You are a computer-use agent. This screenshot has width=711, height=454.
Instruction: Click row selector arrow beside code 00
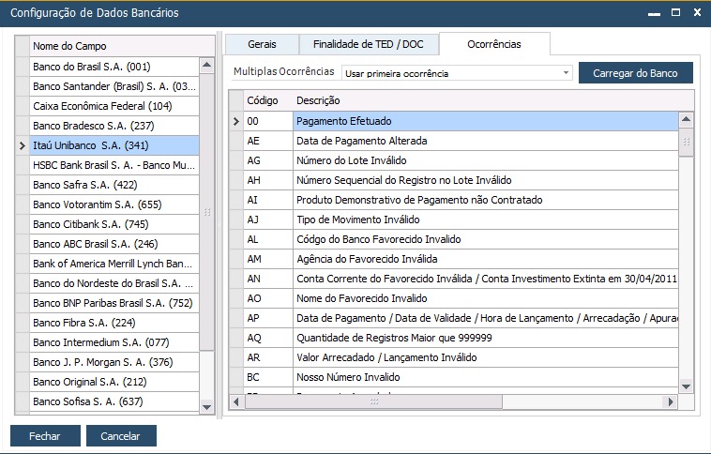[235, 121]
